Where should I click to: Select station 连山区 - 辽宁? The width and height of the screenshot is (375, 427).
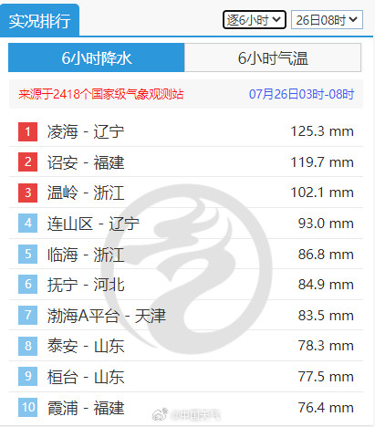pos(93,224)
